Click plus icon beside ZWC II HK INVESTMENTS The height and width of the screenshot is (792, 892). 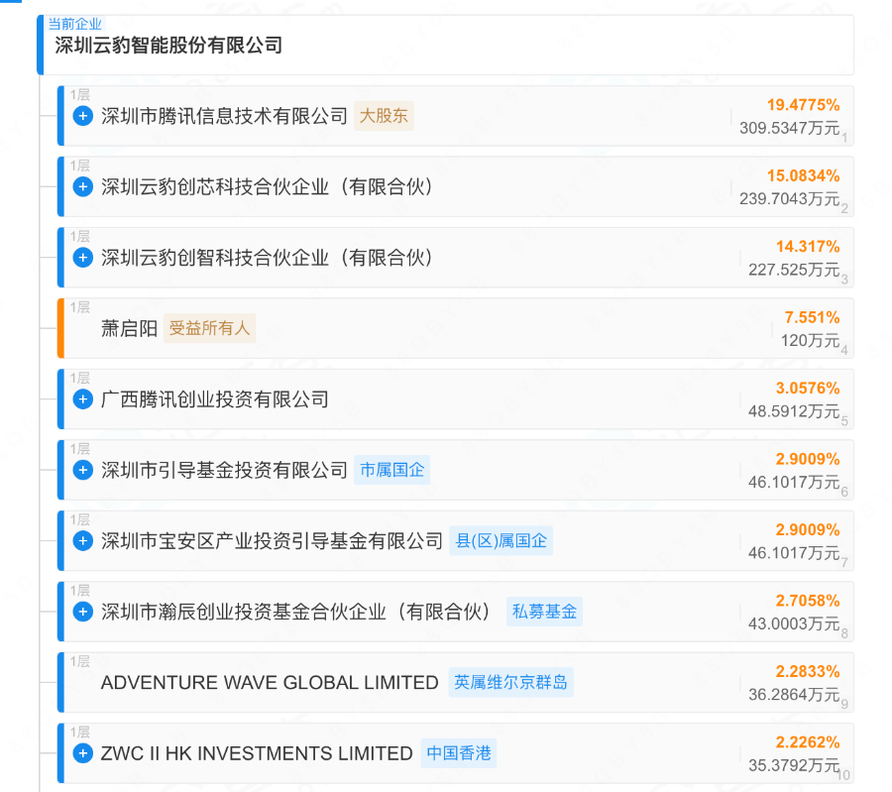point(83,753)
